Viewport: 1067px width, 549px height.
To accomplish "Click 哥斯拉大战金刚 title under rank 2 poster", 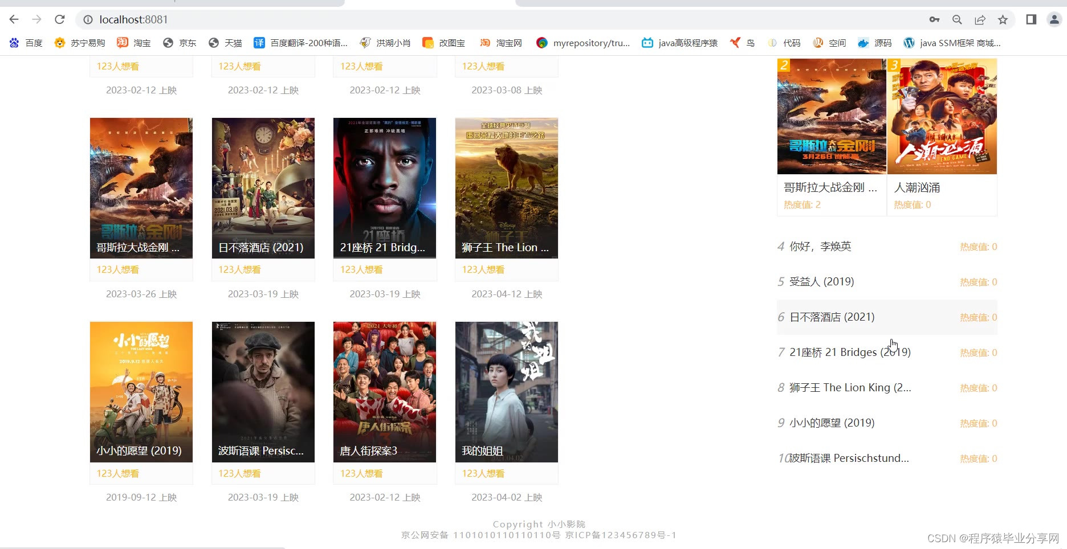I will pos(830,187).
